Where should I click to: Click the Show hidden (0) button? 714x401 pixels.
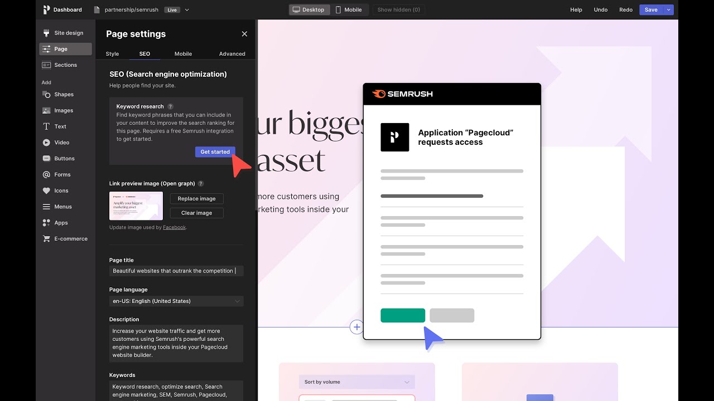pyautogui.click(x=399, y=9)
